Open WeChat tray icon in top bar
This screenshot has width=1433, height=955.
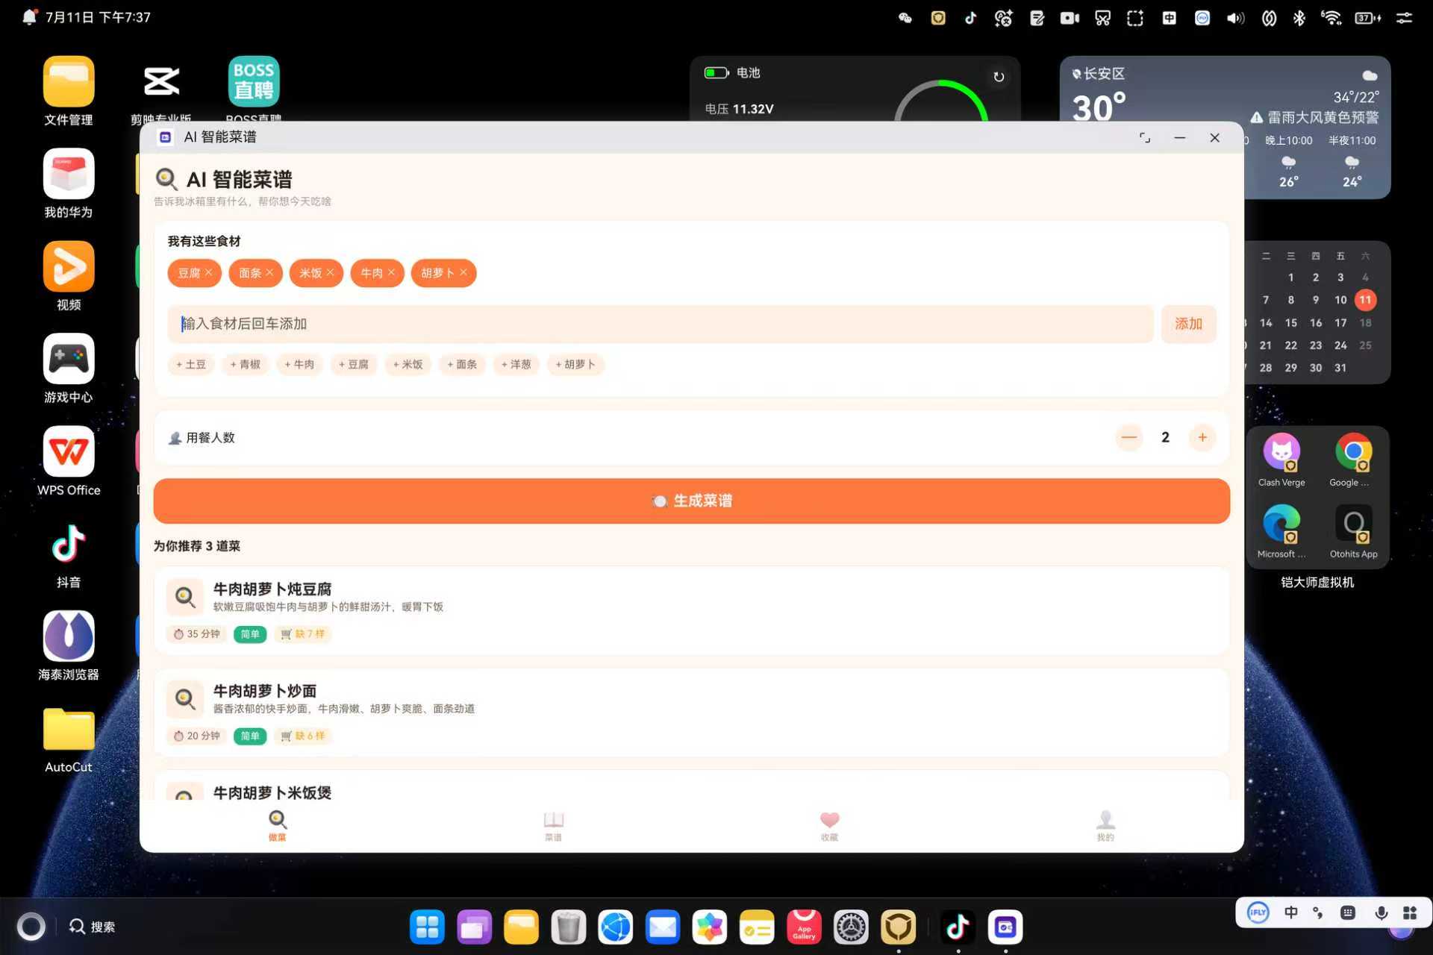click(x=905, y=18)
